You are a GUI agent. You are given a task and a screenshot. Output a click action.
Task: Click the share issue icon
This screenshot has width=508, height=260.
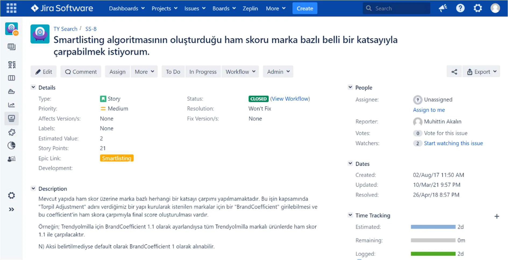[x=454, y=72]
